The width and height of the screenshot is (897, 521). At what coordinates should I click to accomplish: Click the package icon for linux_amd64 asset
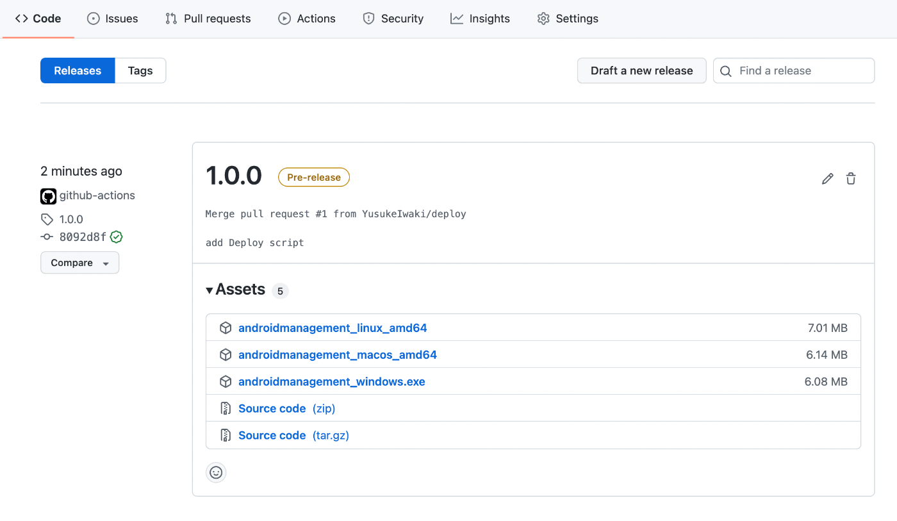[226, 328]
